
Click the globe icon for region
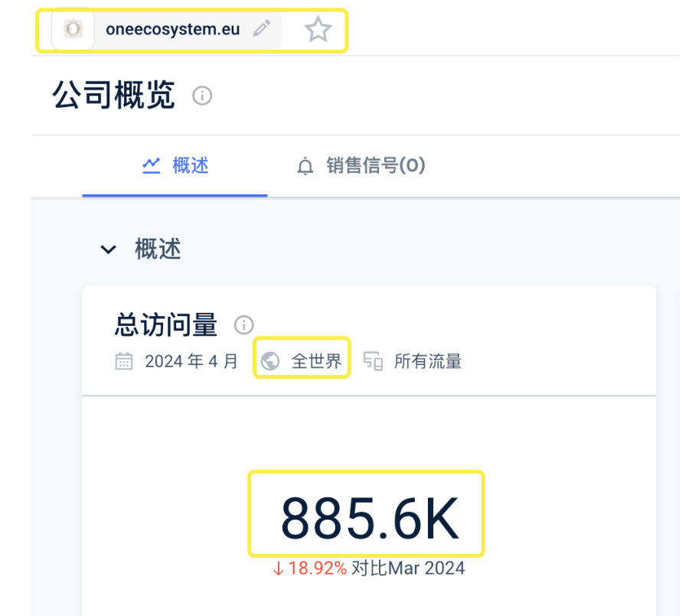[x=270, y=361]
